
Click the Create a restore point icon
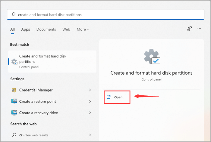(x=14, y=101)
